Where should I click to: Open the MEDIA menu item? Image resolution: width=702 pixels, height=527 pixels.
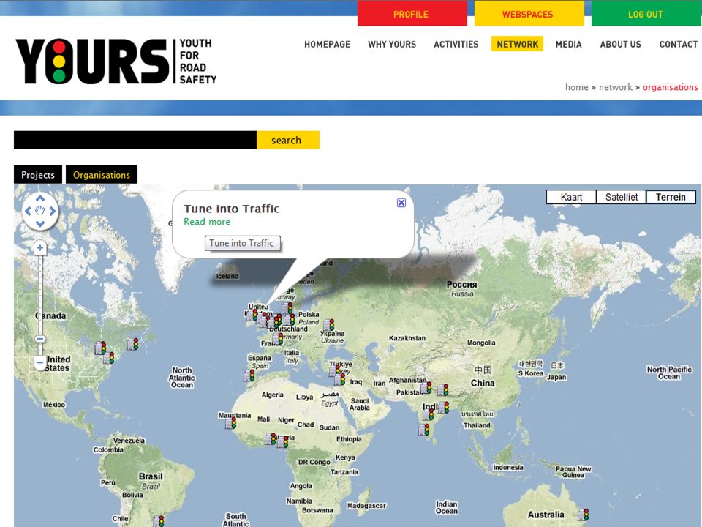[569, 45]
